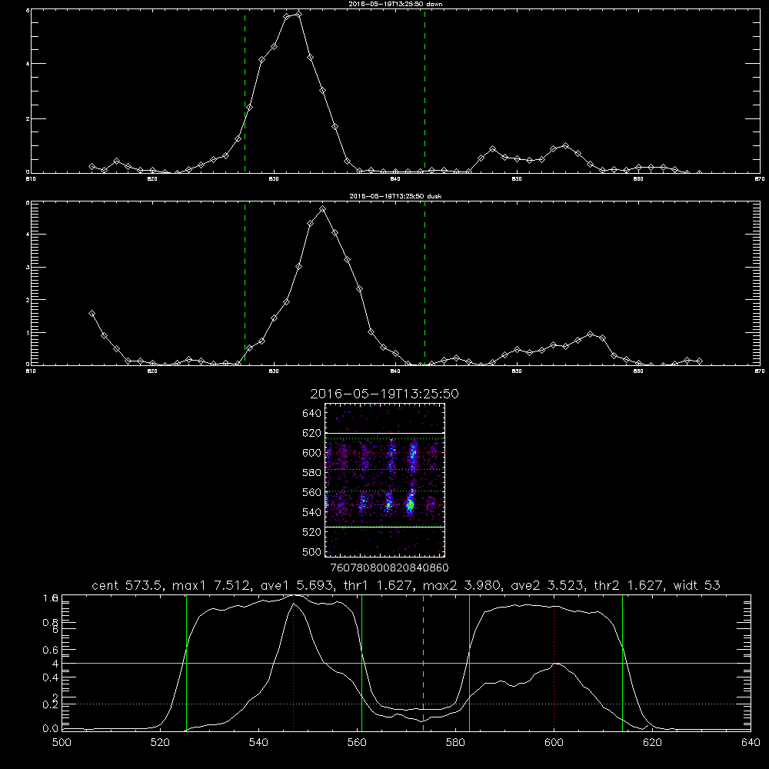Image resolution: width=769 pixels, height=769 pixels.
Task: Click y-axis label '640' of spectral image
Action: coord(312,414)
